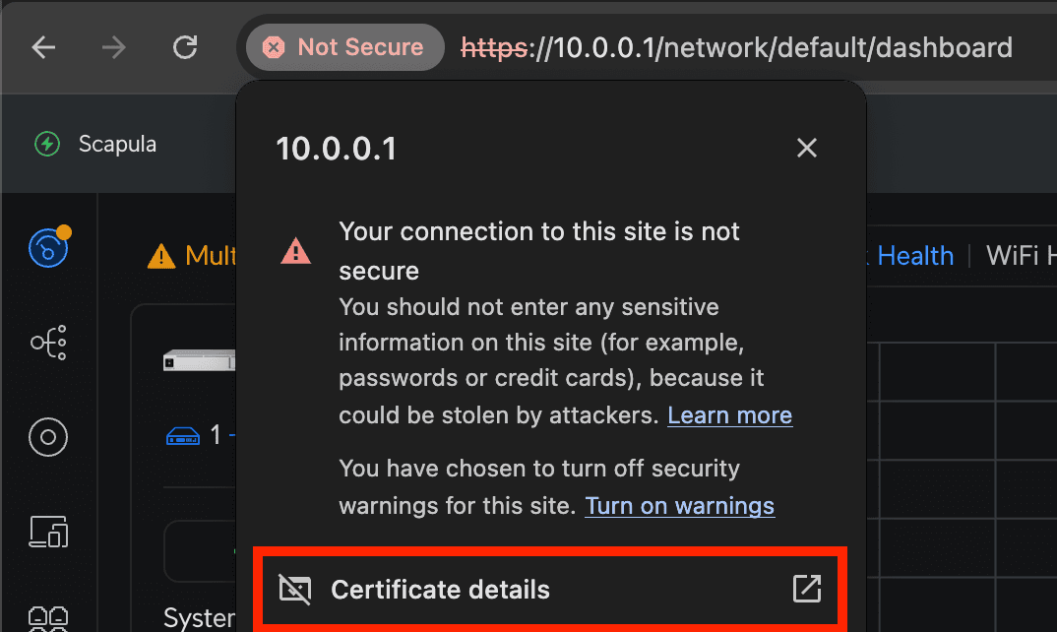Image resolution: width=1057 pixels, height=632 pixels.
Task: Click the external link icon beside Certificate details
Action: tap(806, 588)
